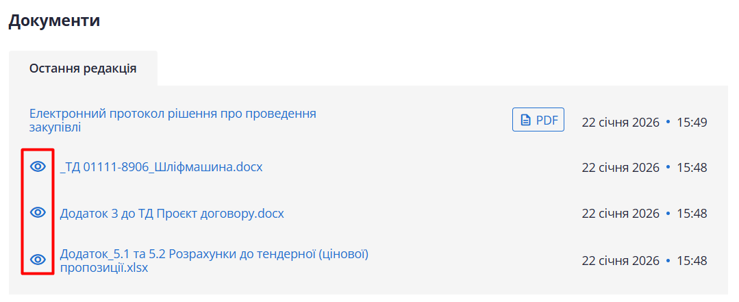Click the date 22 січня 2026 beside PDF button
Viewport: 739px width, 302px height.
coord(621,123)
